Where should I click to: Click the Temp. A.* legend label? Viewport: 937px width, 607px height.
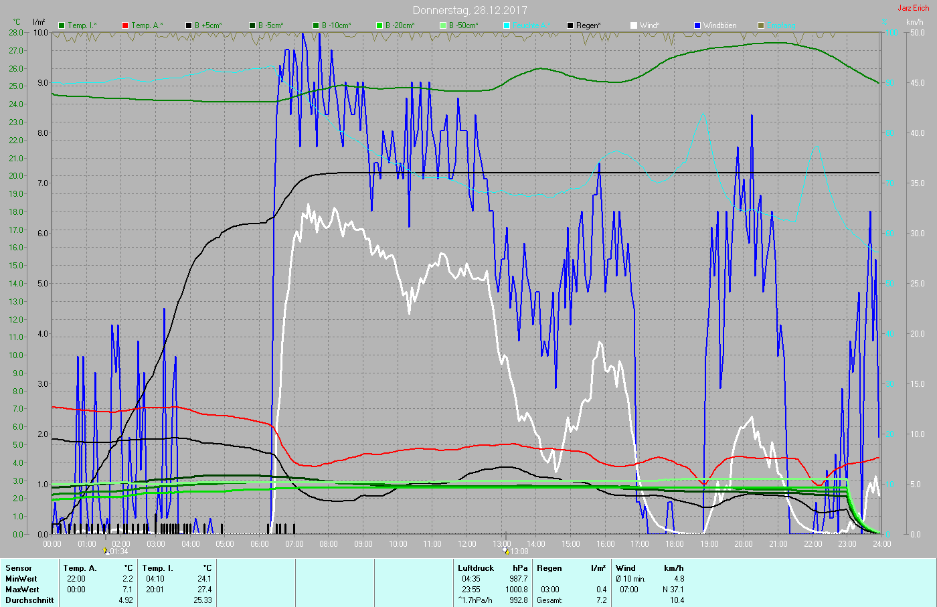click(x=147, y=25)
